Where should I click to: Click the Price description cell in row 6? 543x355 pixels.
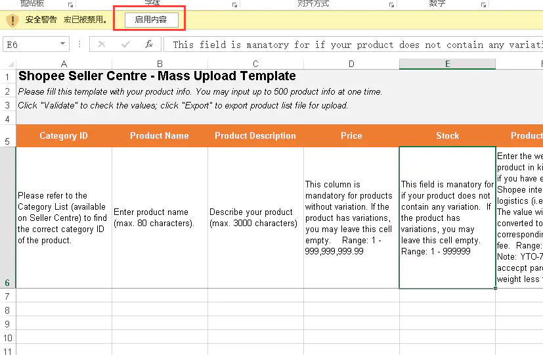click(351, 218)
